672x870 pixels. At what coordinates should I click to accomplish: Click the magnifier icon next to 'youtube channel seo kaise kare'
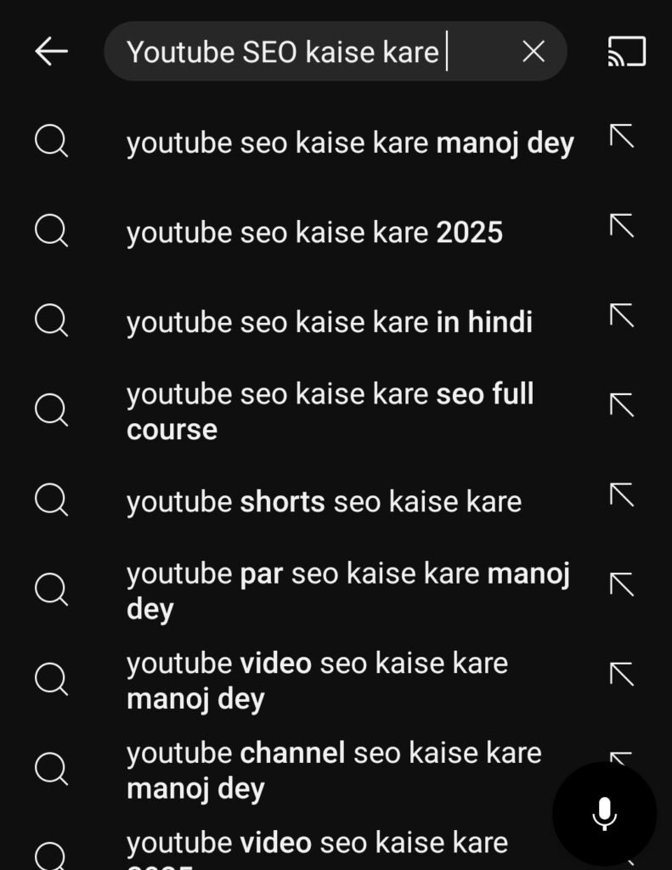50,770
